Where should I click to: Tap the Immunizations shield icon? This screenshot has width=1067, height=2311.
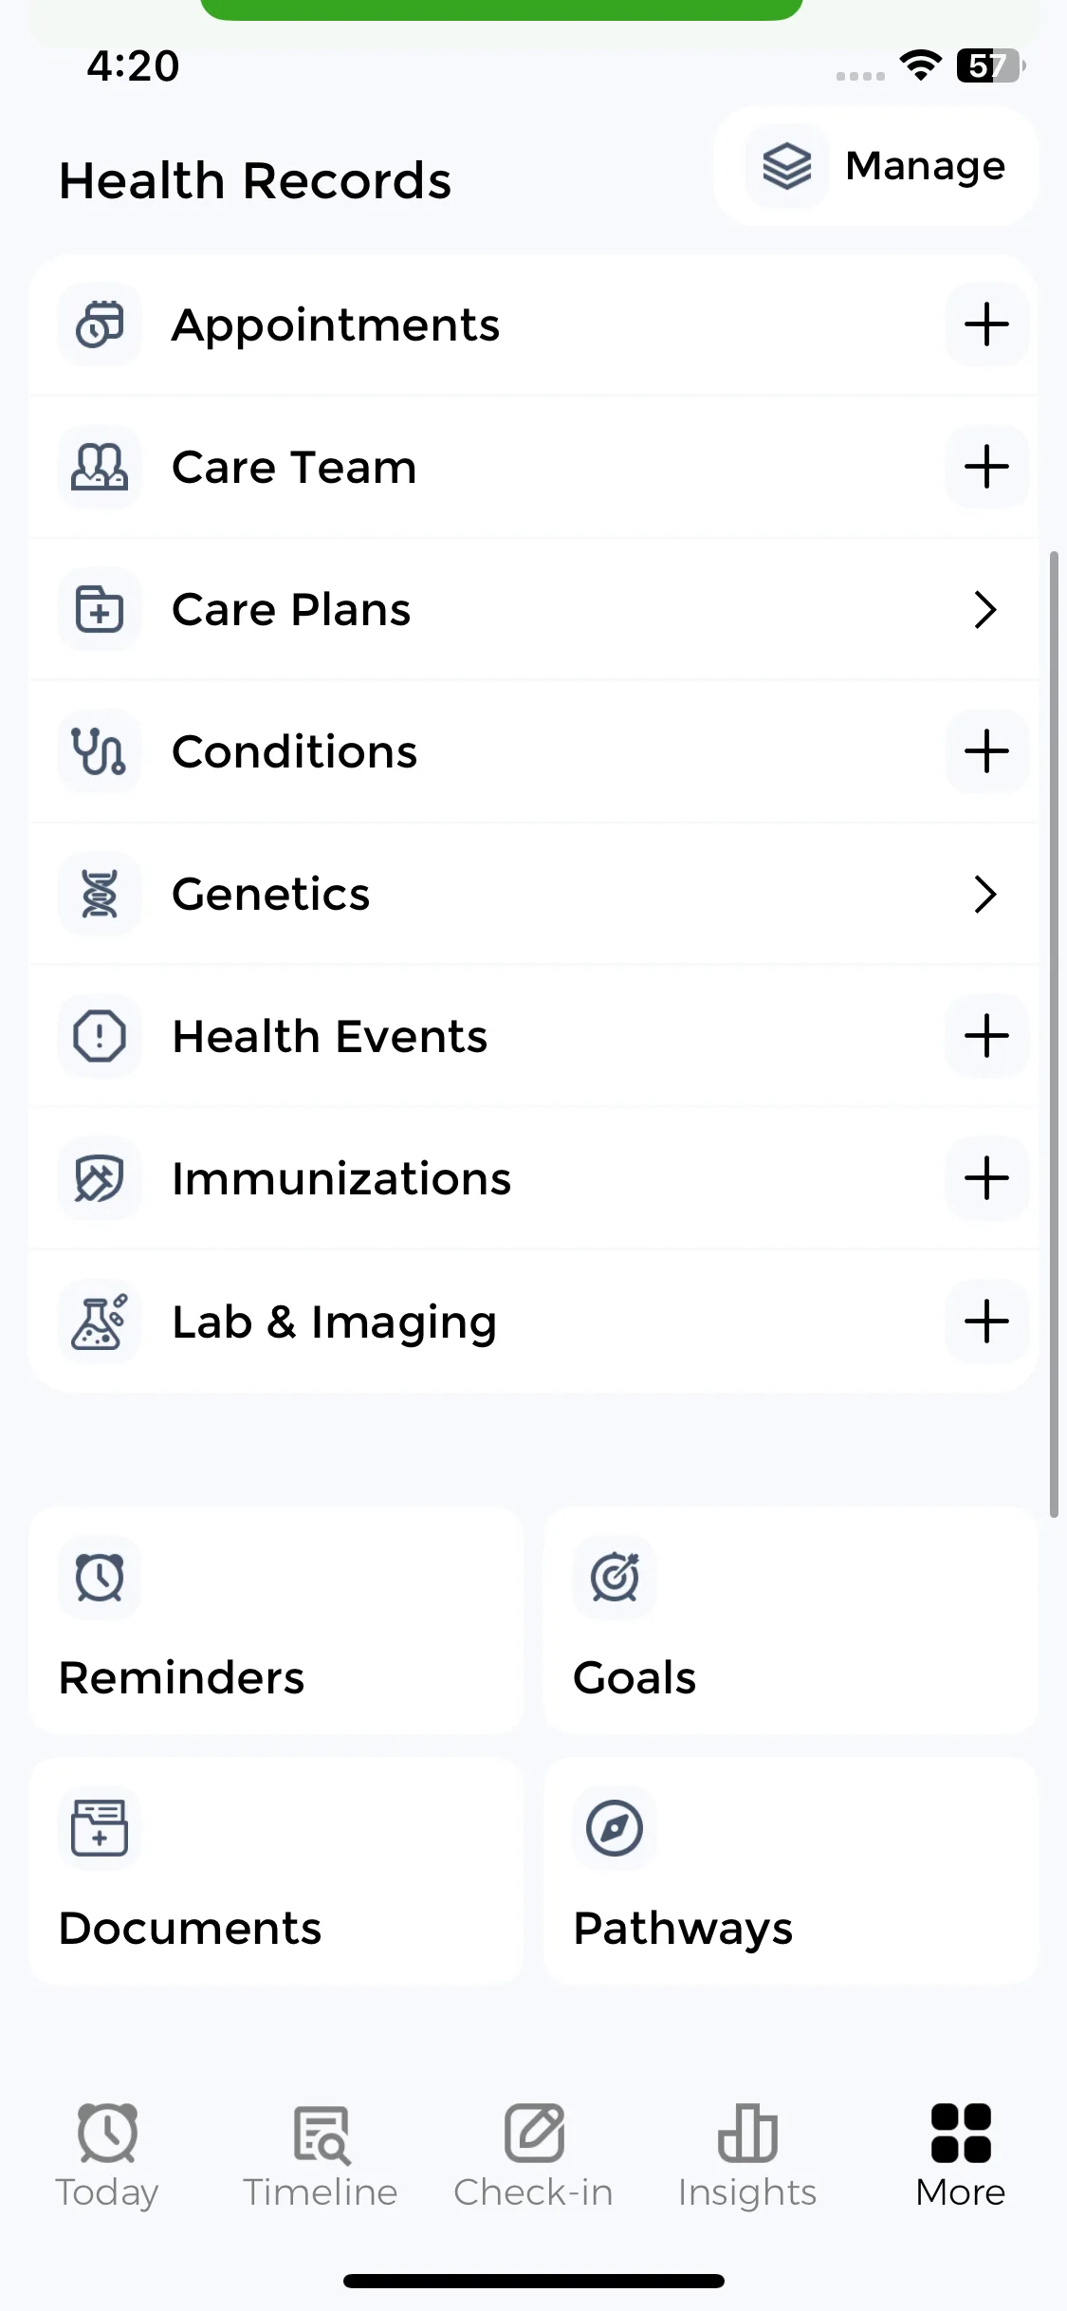[100, 1179]
